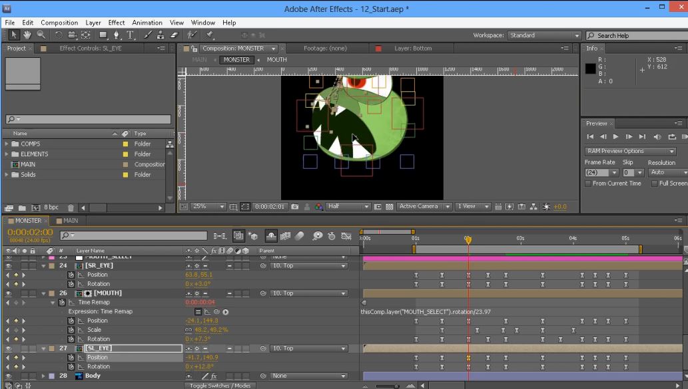This screenshot has width=688, height=389.
Task: Toggle loop option in Preview panel
Action: click(672, 137)
